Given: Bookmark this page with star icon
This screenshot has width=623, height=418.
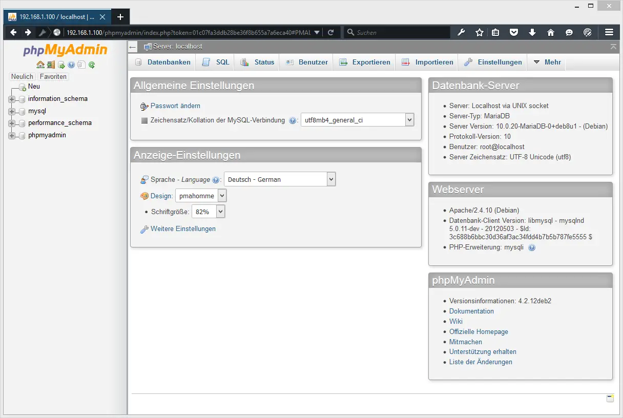Looking at the screenshot, I should tap(480, 32).
